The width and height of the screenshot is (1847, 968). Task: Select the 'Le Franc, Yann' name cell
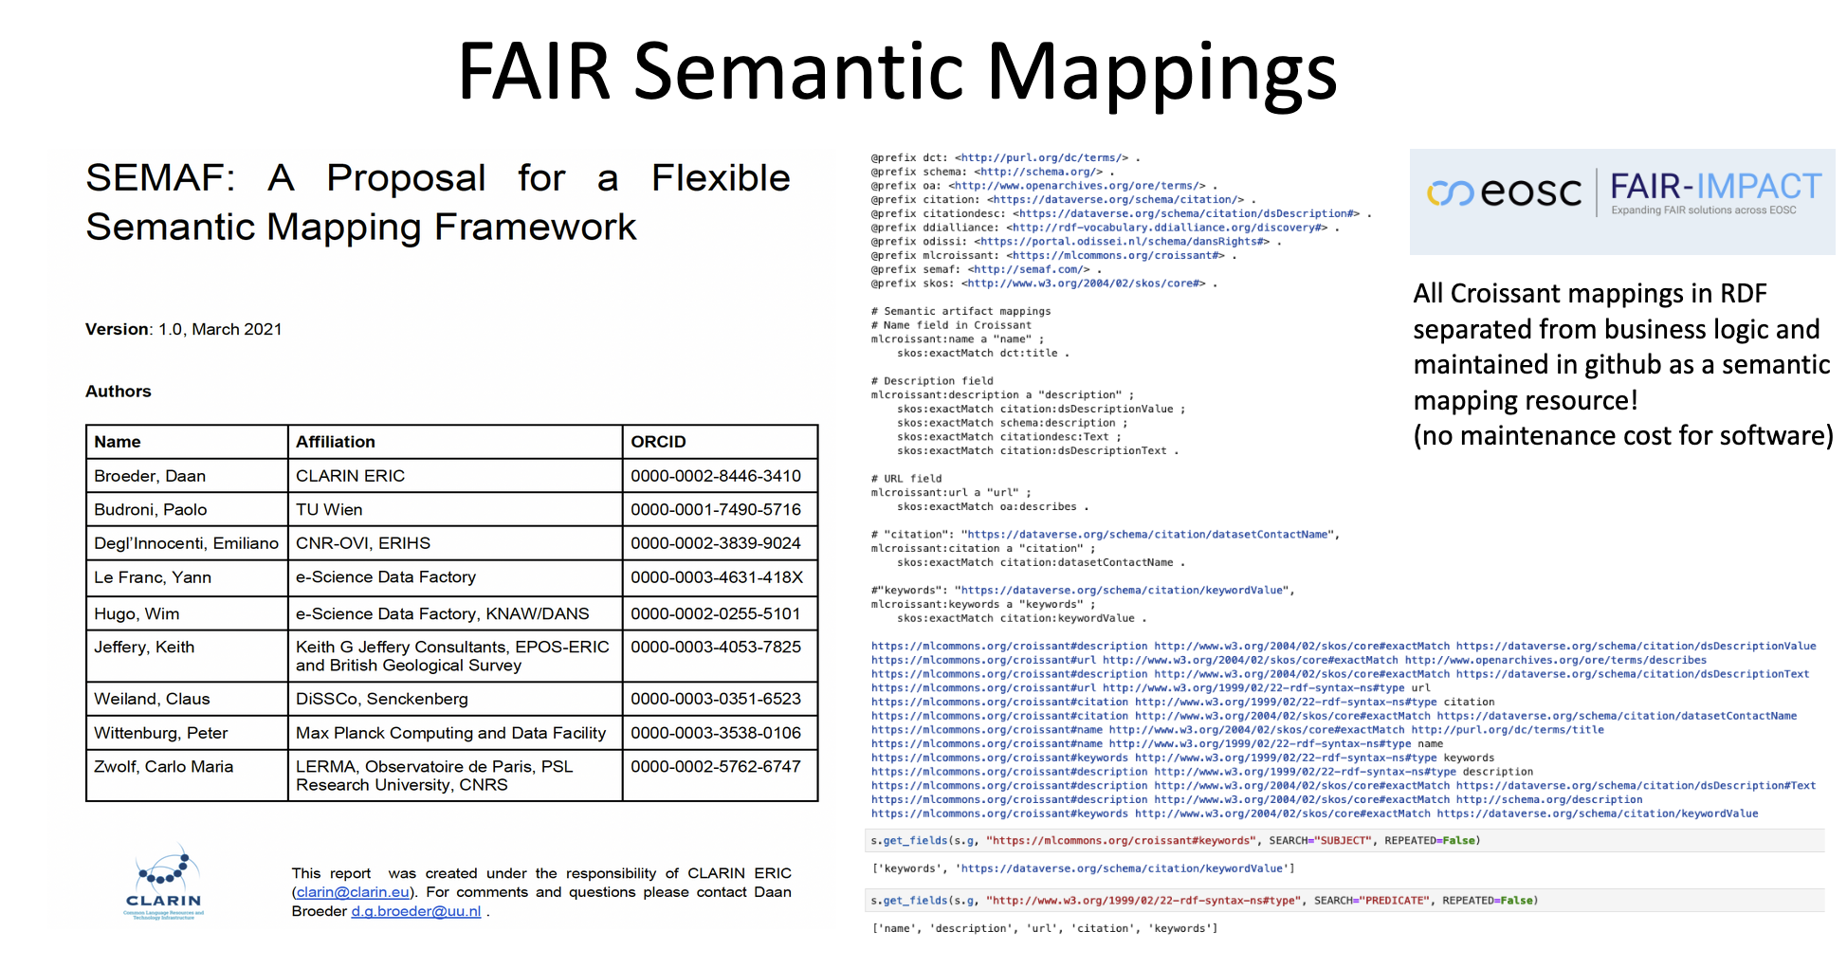(x=153, y=577)
